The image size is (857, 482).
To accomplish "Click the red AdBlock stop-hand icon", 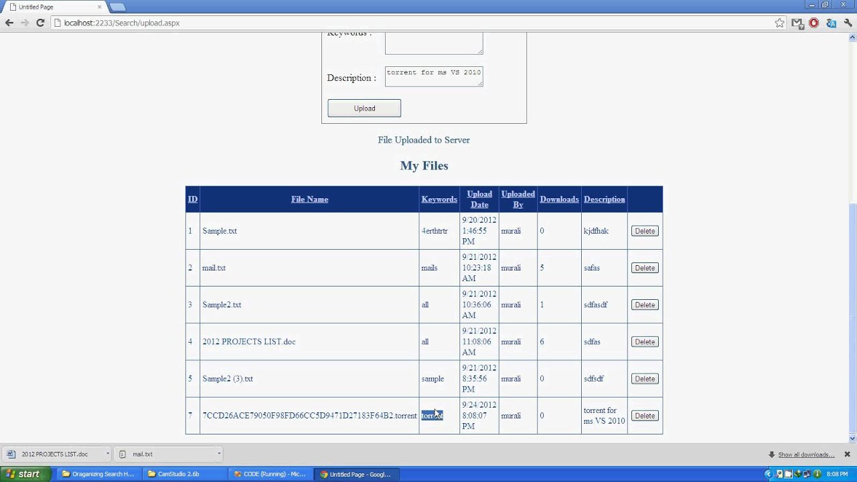I will coord(813,23).
